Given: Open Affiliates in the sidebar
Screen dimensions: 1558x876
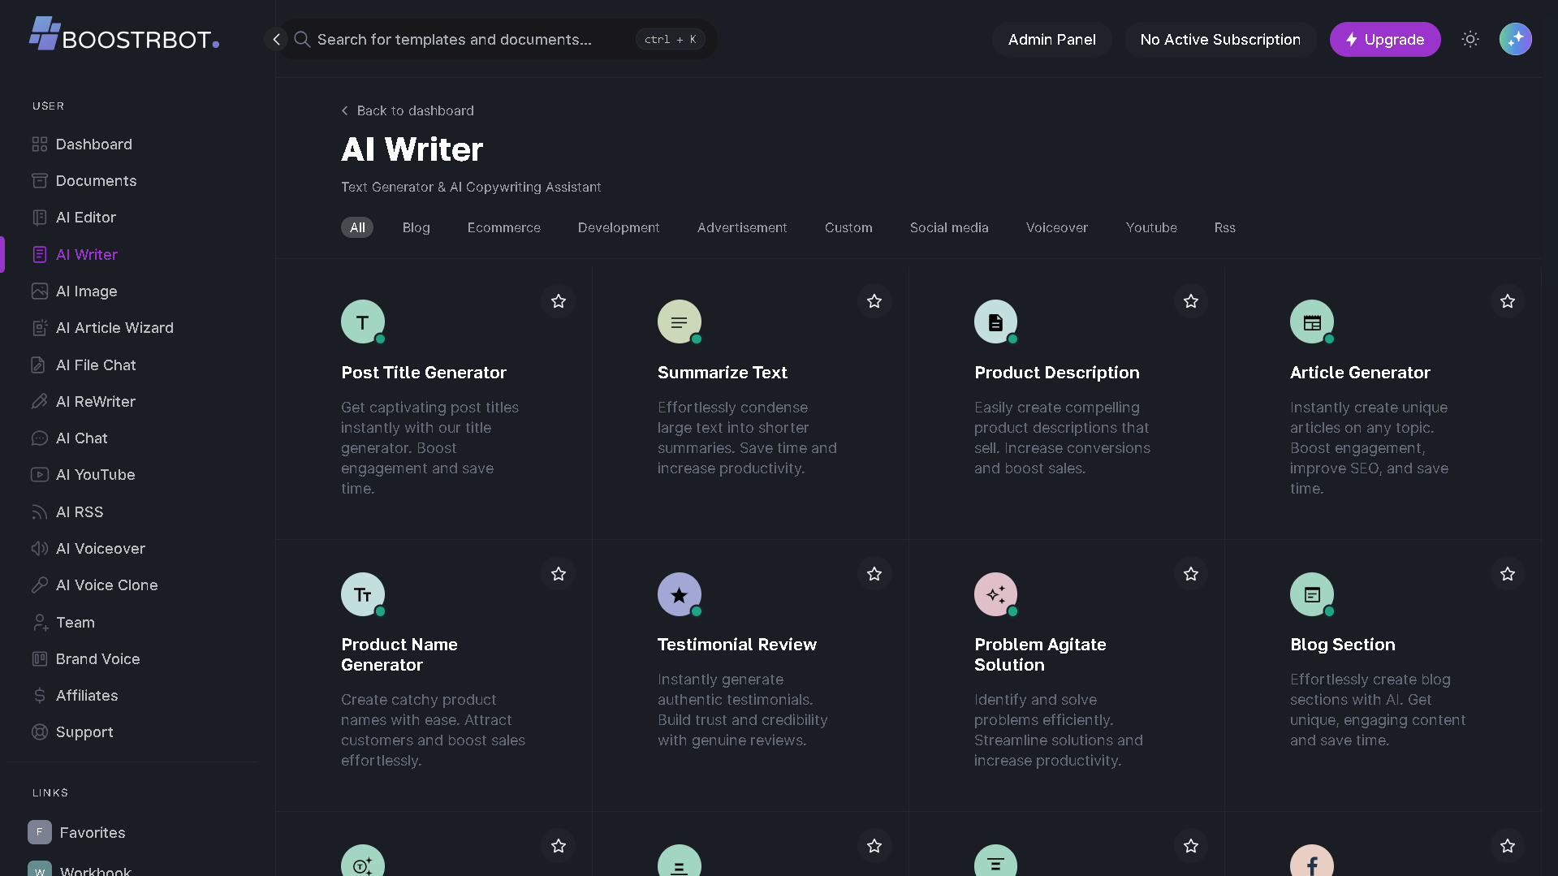Looking at the screenshot, I should (75, 696).
